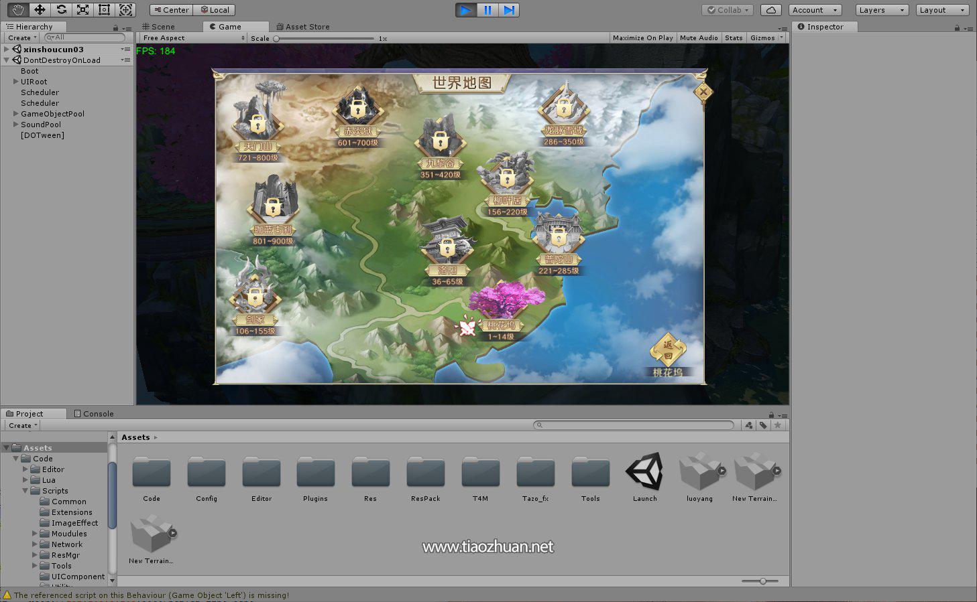Select the Rotate tool
Viewport: 977px width, 602px height.
click(61, 9)
